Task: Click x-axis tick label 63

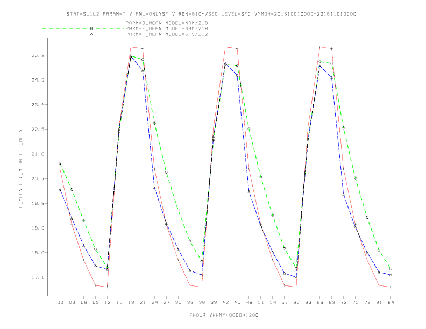Action: coord(308,302)
